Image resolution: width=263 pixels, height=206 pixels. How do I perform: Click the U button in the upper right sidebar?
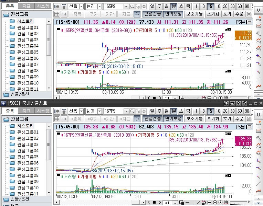click(259, 10)
